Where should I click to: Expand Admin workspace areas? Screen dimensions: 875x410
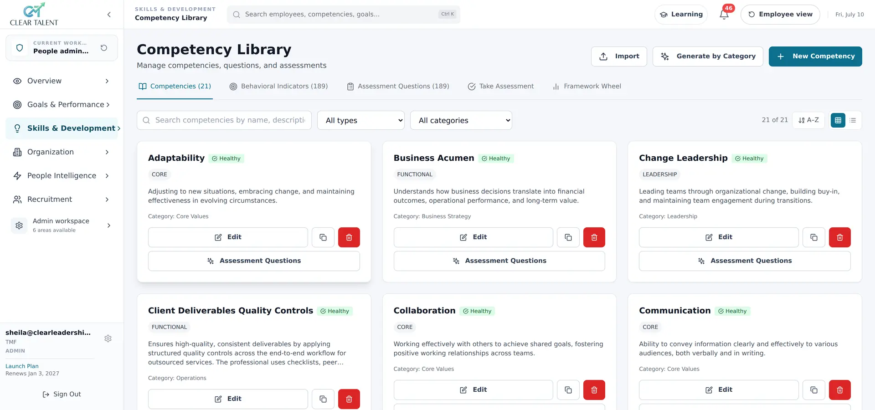click(x=62, y=225)
